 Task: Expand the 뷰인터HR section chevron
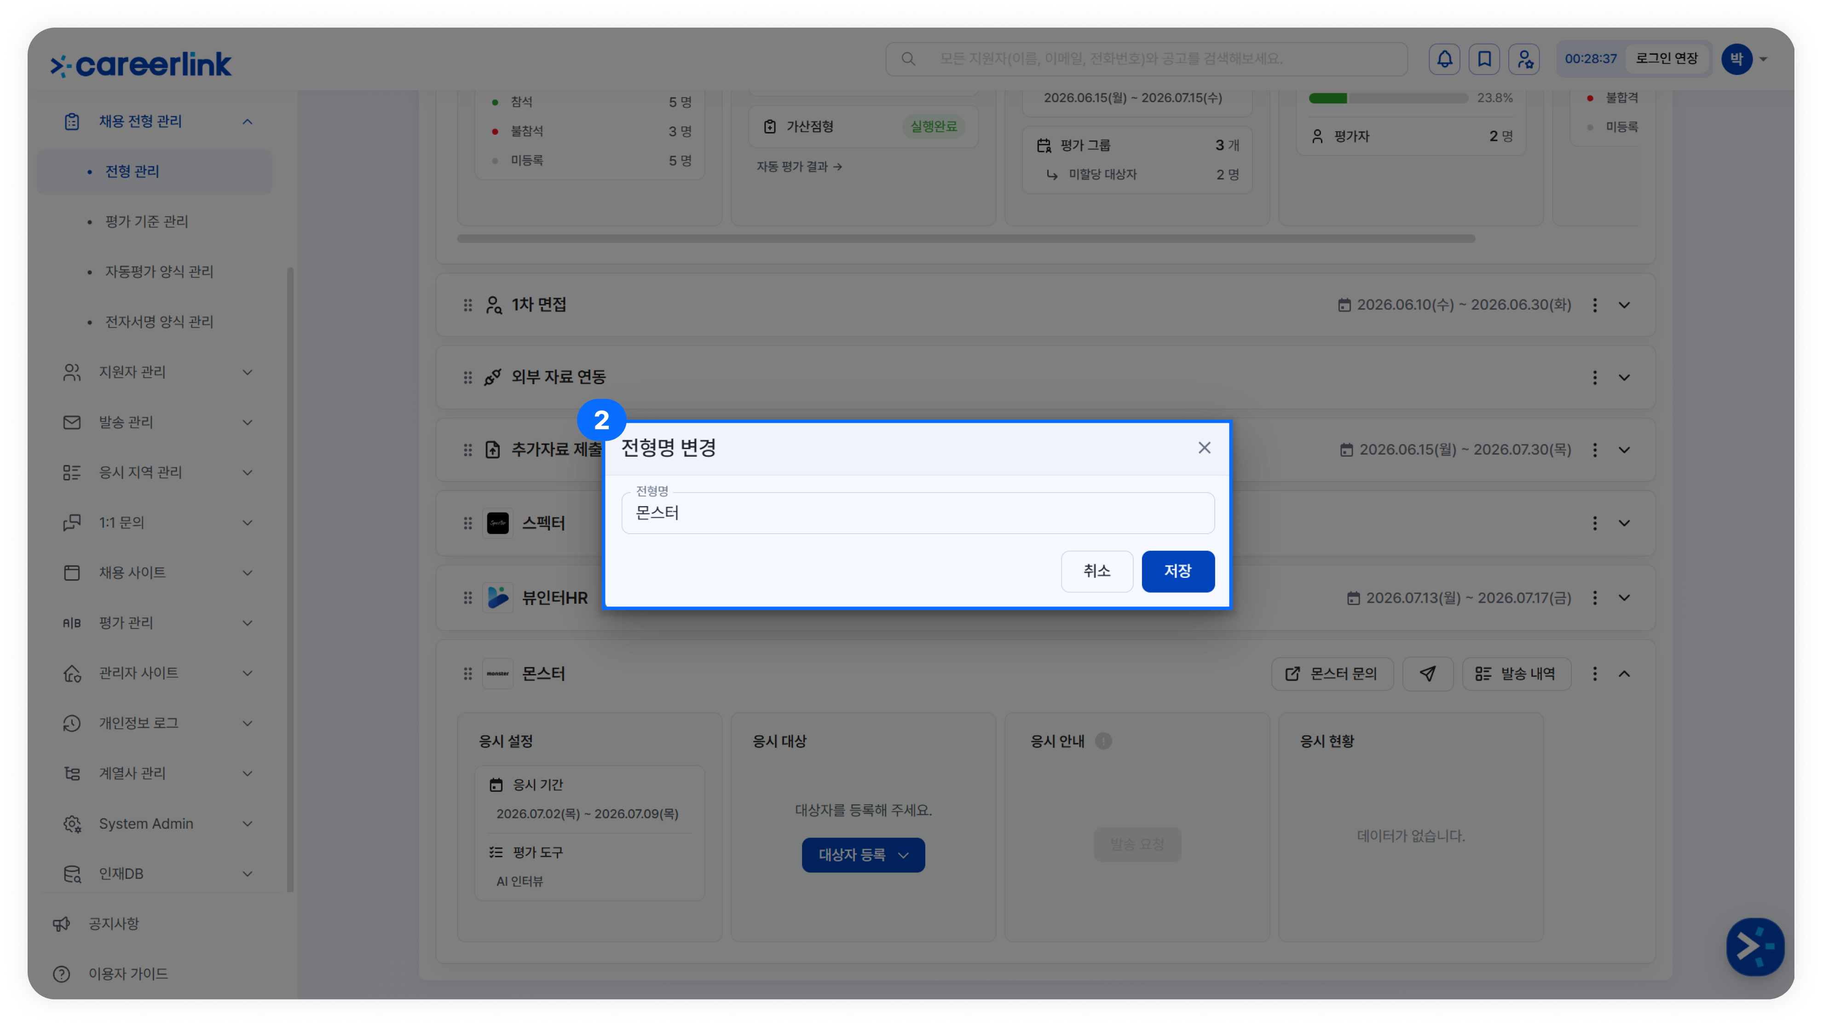coord(1624,598)
